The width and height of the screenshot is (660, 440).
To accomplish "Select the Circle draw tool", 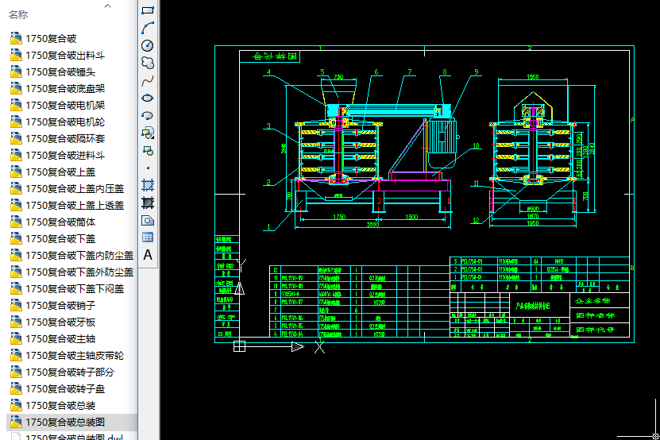I will pyautogui.click(x=148, y=45).
